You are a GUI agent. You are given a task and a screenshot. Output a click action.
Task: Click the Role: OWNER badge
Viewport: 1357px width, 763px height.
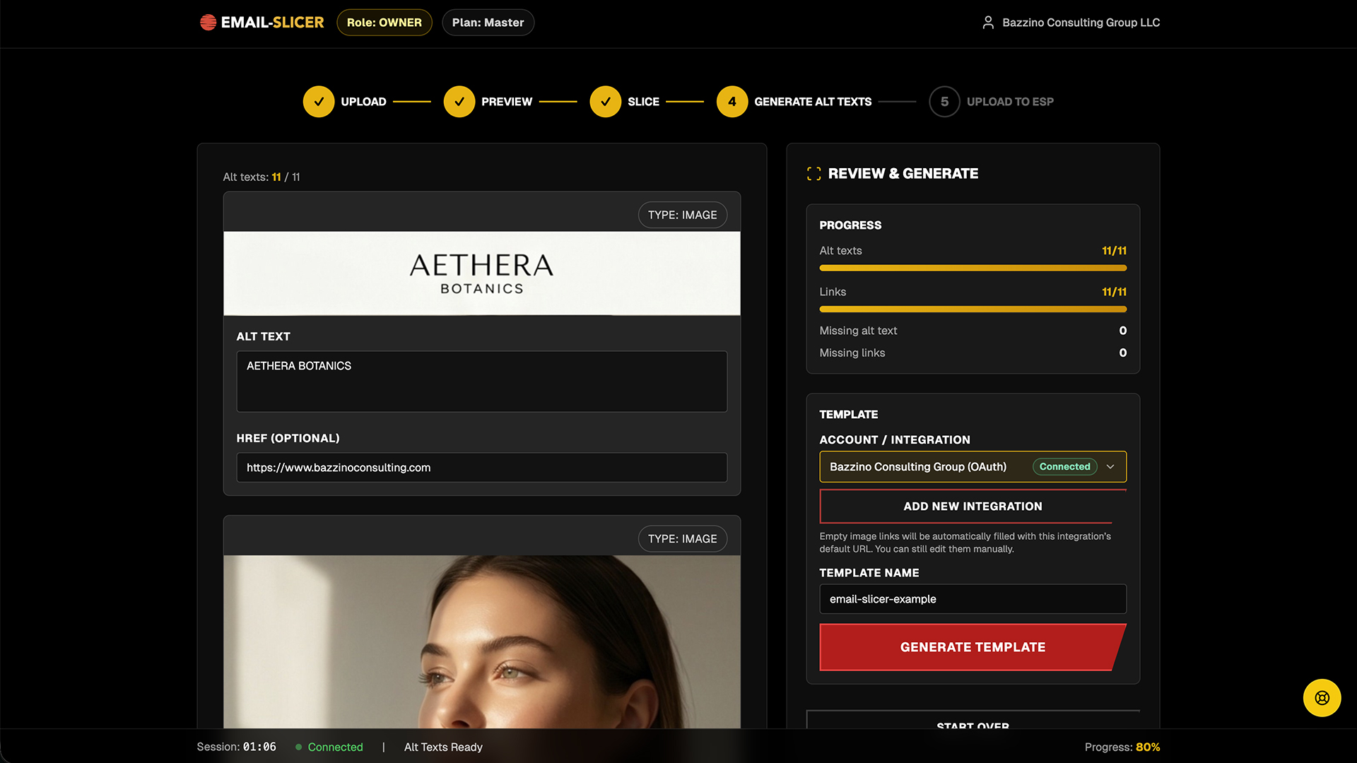[x=384, y=23]
